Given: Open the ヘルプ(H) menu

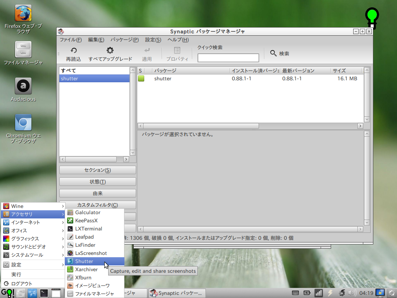Looking at the screenshot, I should [x=178, y=40].
